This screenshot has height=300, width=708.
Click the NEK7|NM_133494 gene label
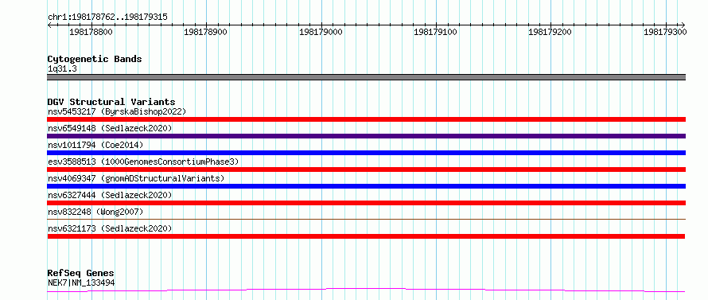81,282
